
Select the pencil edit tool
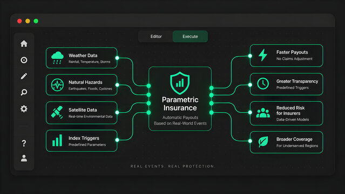pos(24,76)
